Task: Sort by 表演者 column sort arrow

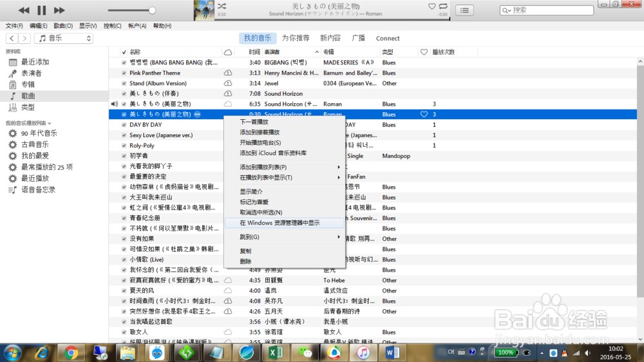Action: tap(317, 52)
